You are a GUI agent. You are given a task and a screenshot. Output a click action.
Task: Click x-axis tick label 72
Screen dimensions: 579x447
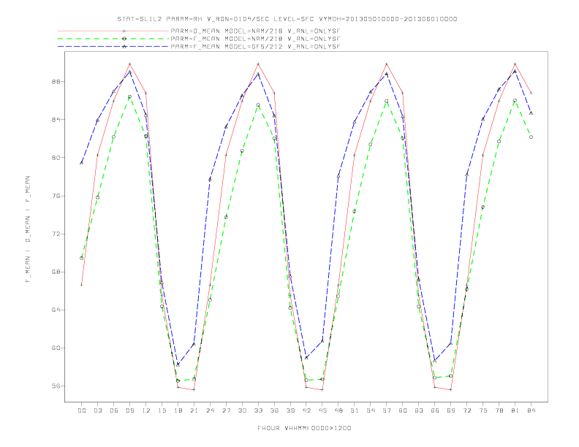pos(467,410)
